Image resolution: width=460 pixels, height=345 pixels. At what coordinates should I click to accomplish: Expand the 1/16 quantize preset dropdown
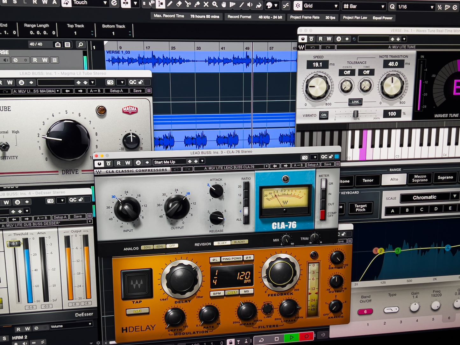(432, 7)
